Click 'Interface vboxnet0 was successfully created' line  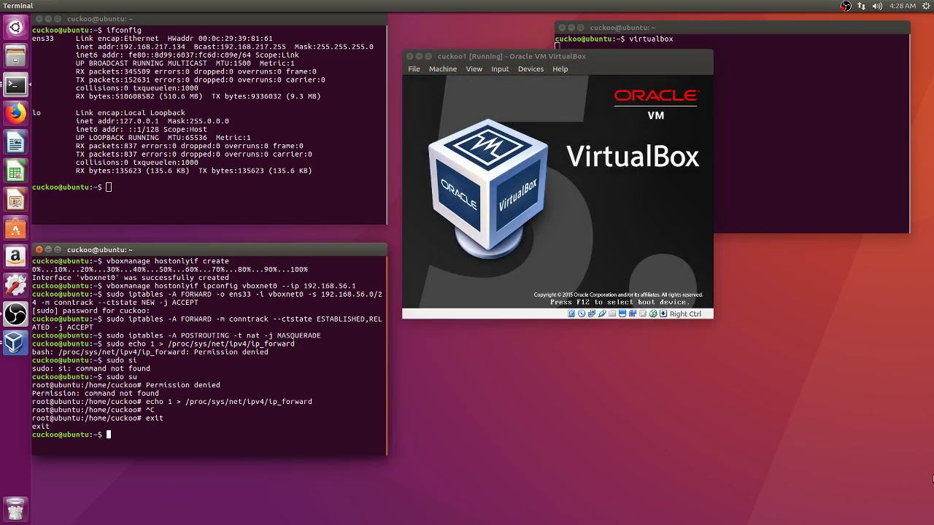[131, 278]
